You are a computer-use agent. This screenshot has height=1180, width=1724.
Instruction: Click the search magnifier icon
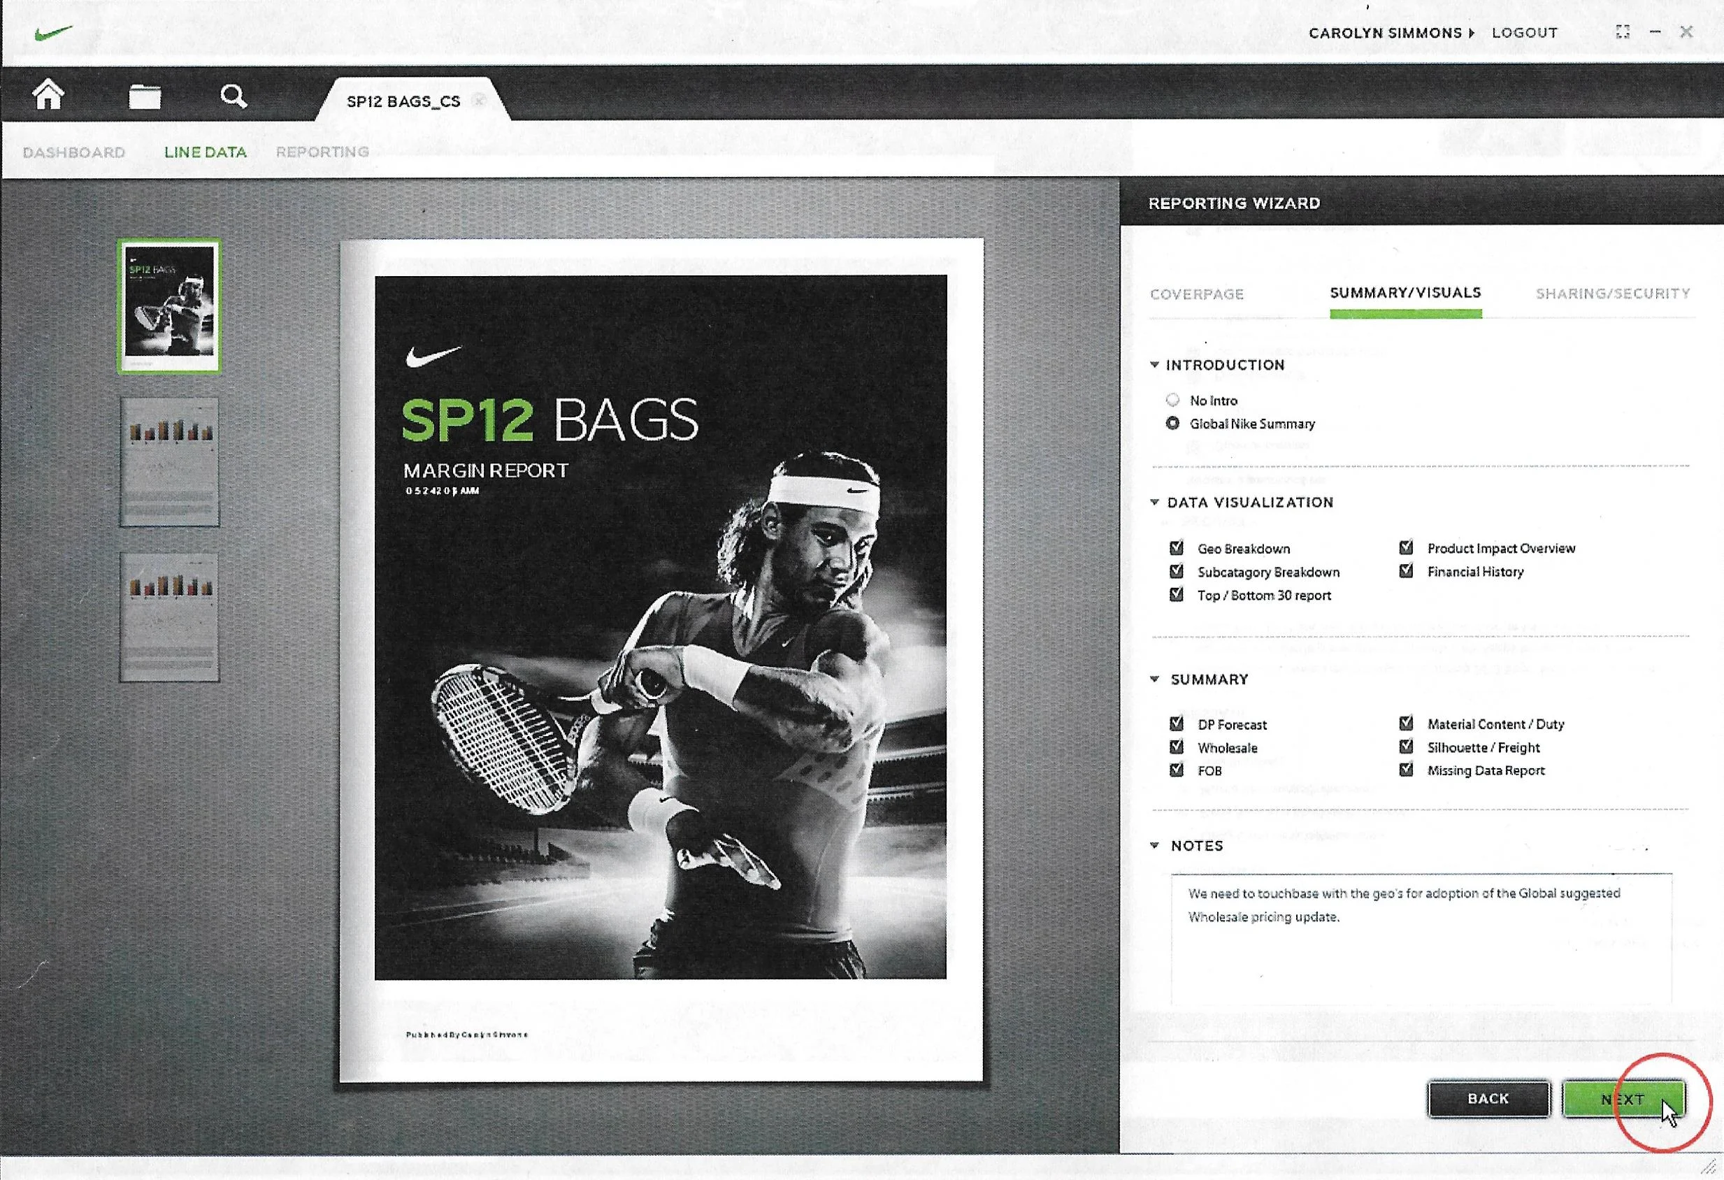click(x=233, y=96)
